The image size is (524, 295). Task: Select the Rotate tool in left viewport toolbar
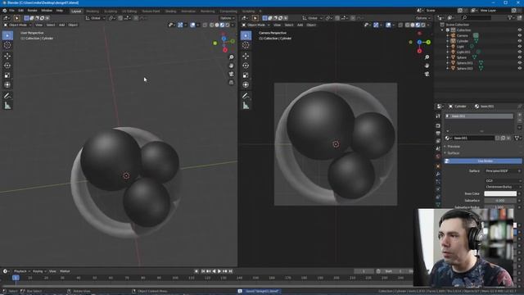coord(7,66)
